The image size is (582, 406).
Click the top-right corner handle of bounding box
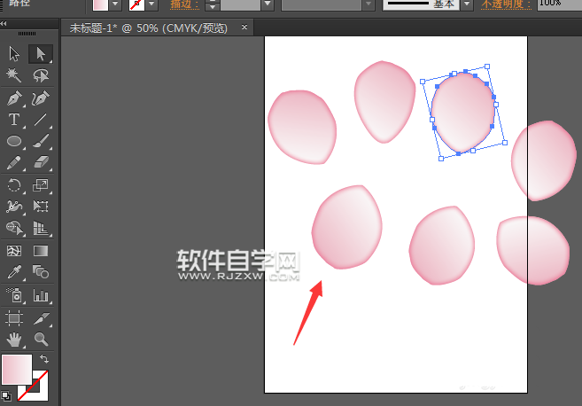487,66
